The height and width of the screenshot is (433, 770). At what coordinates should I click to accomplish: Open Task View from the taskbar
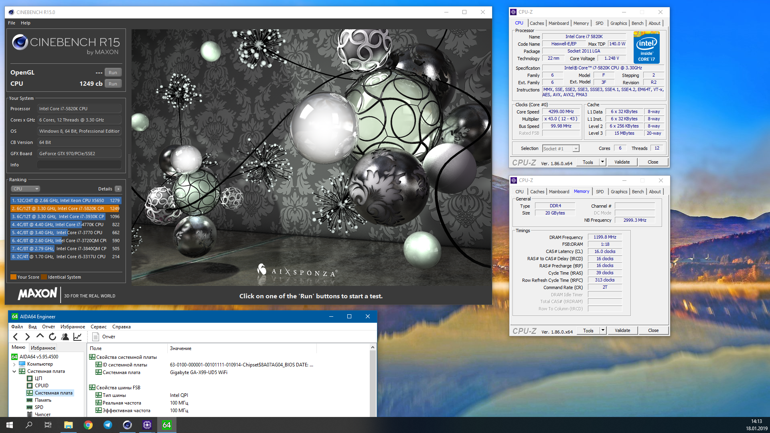(x=48, y=425)
